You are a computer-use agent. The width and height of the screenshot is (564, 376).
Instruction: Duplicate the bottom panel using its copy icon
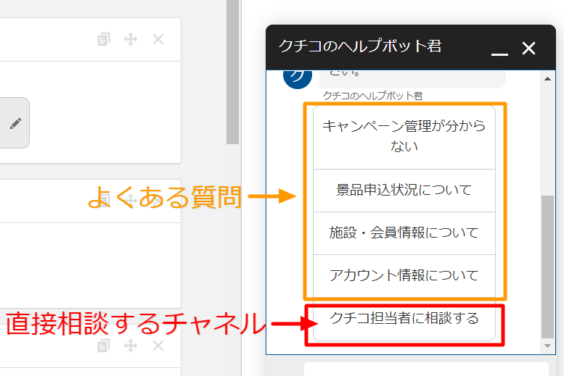coord(104,346)
